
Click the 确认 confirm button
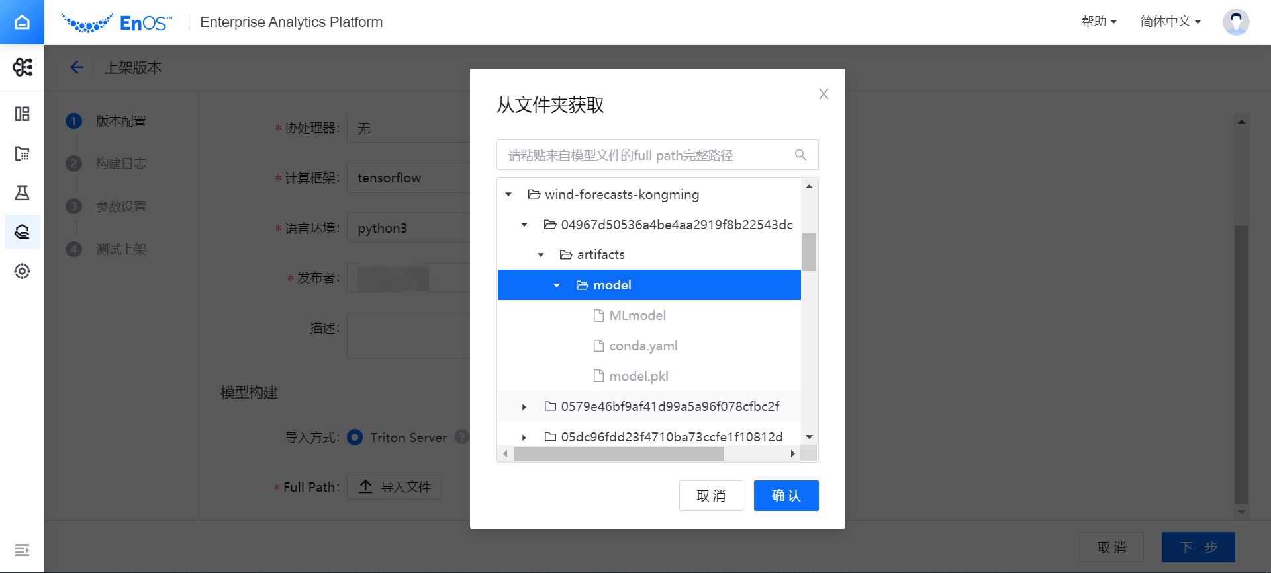coord(786,496)
